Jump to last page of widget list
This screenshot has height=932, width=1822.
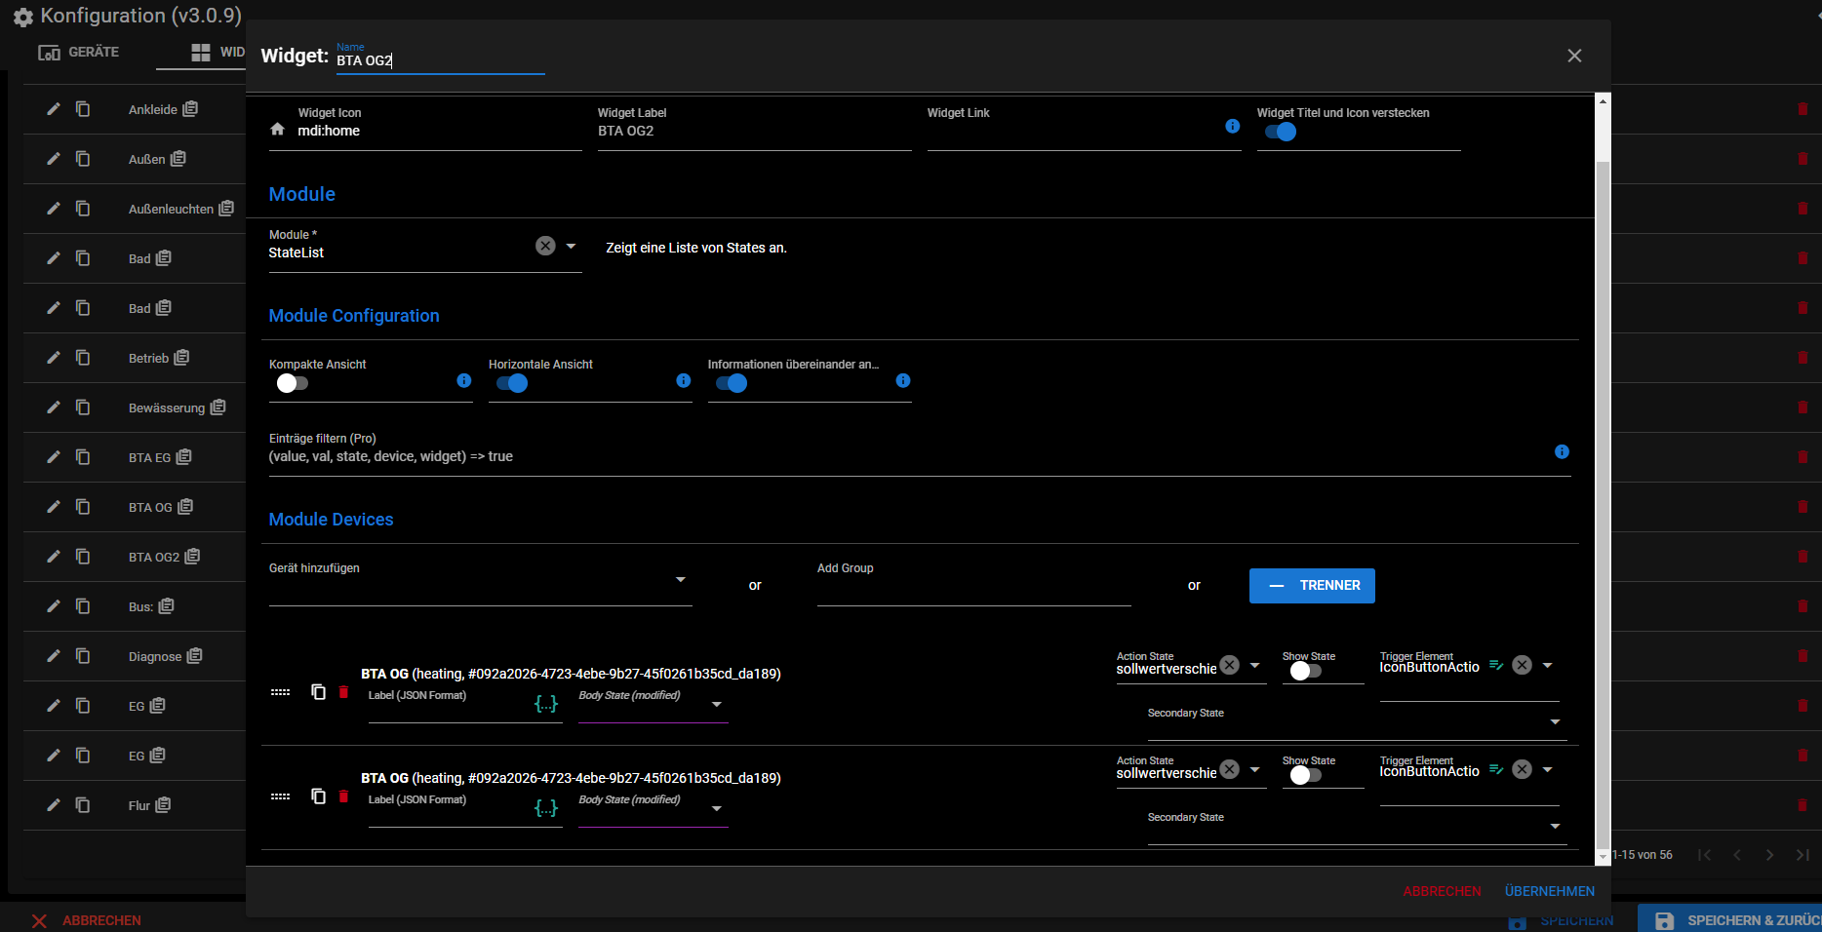click(x=1802, y=855)
